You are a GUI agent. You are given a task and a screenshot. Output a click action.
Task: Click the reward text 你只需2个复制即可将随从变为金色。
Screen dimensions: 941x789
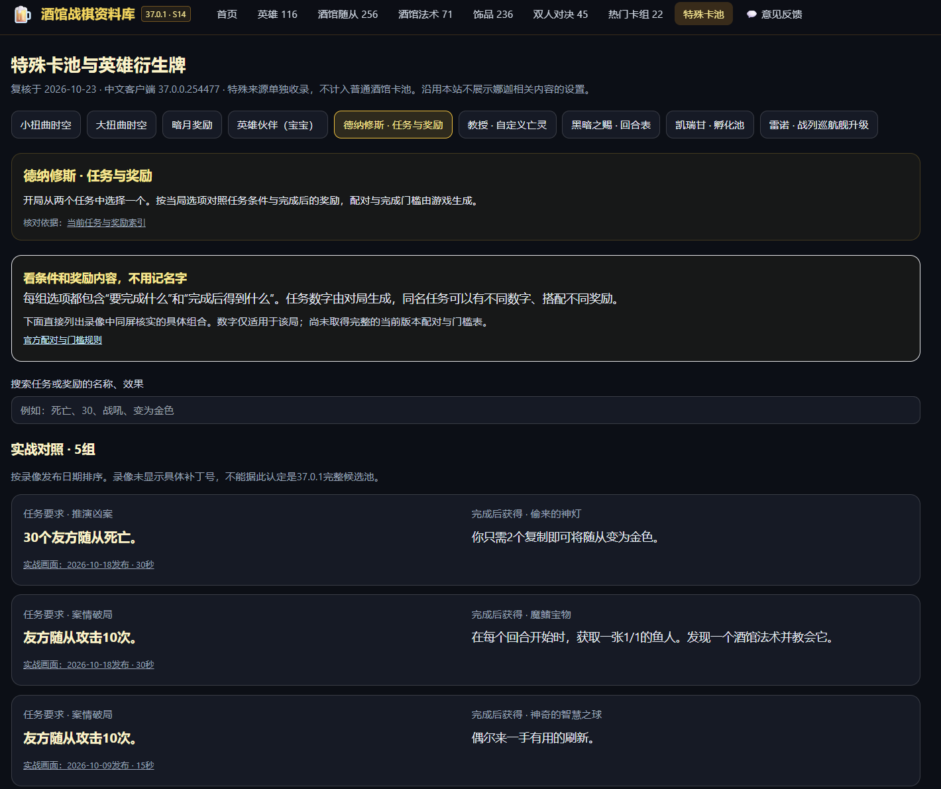pyautogui.click(x=565, y=537)
